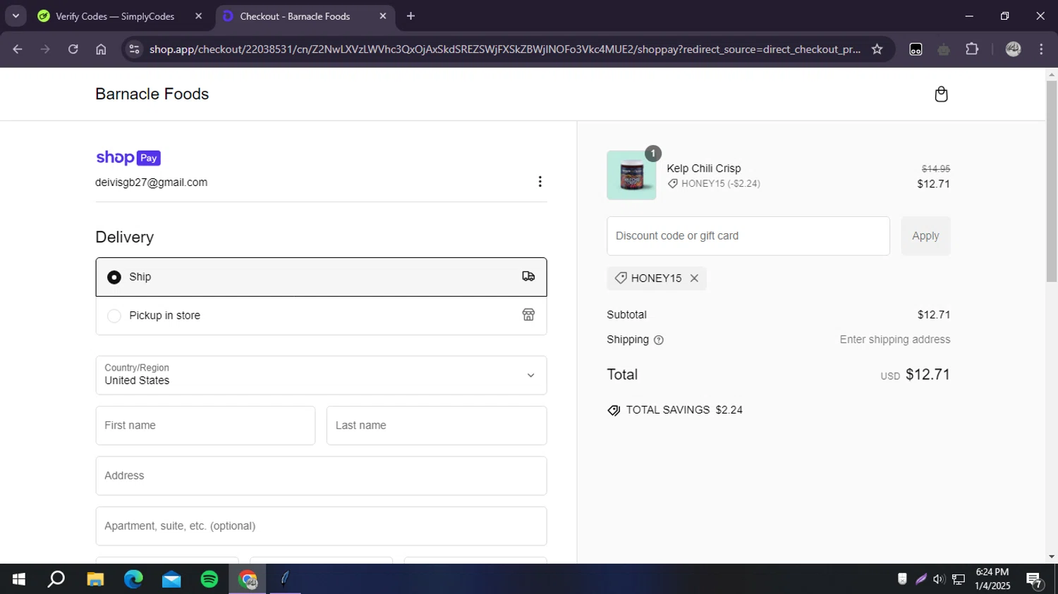This screenshot has height=594, width=1058.
Task: Click the network icon in system tray
Action: [959, 579]
